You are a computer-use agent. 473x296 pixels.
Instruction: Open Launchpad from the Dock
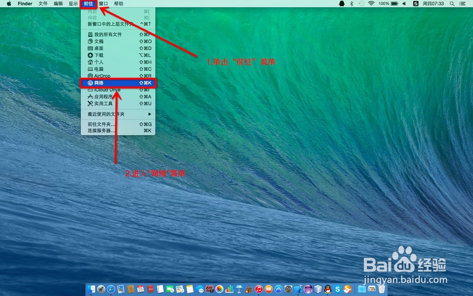tap(101, 289)
